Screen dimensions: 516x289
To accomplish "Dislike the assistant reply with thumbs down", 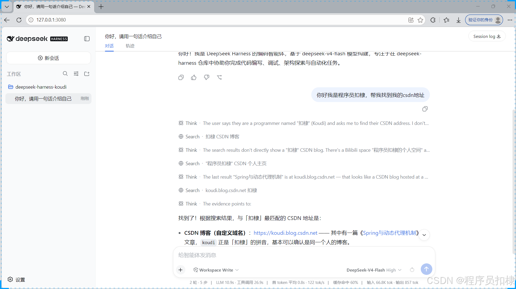I will click(207, 77).
